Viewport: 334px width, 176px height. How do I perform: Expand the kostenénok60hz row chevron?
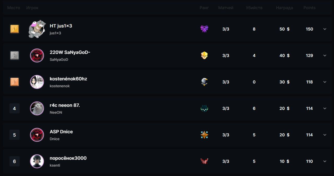click(325, 82)
